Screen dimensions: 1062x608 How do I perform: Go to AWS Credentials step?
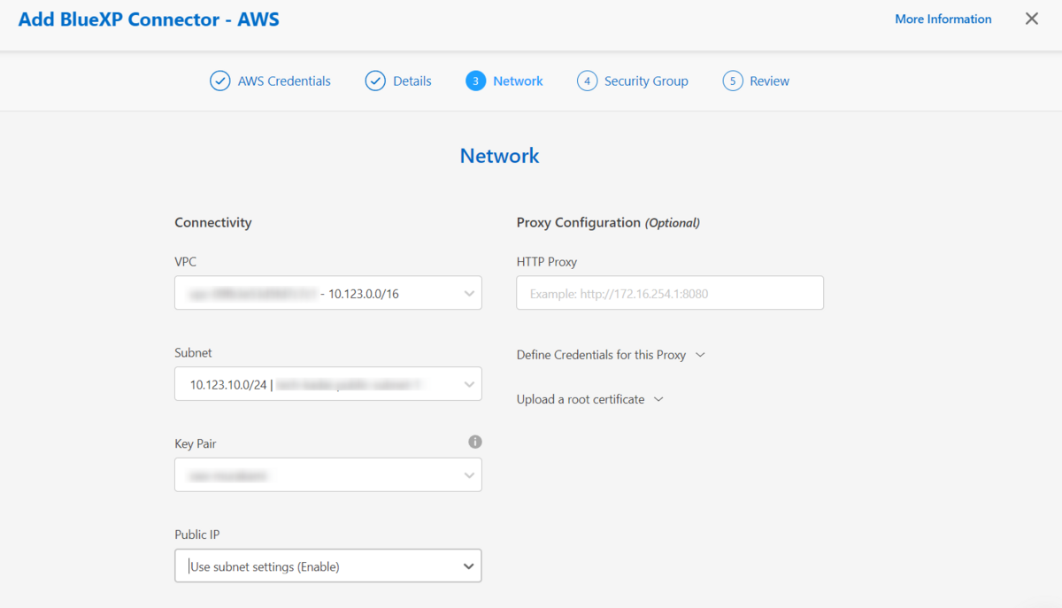tap(284, 81)
